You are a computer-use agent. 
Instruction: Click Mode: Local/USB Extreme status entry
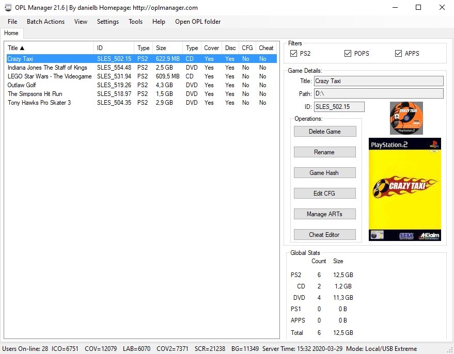point(381,349)
